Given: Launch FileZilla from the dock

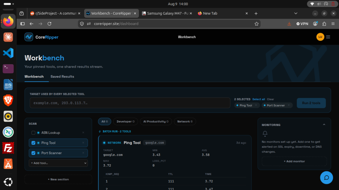Looking at the screenshot, I should pyautogui.click(x=8, y=148).
